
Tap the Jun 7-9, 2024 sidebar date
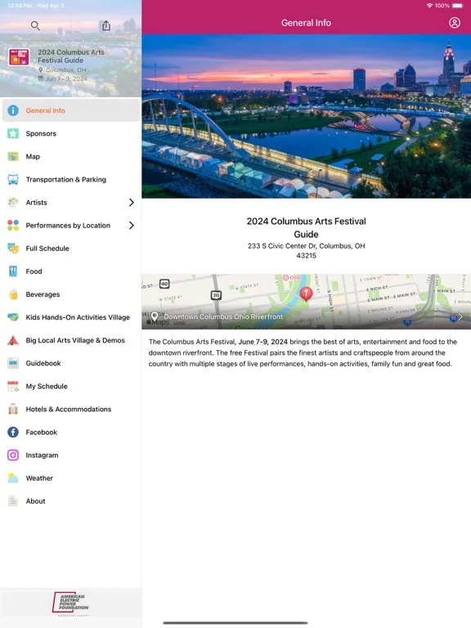point(65,78)
